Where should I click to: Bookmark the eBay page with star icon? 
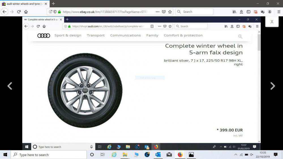[x=170, y=12]
